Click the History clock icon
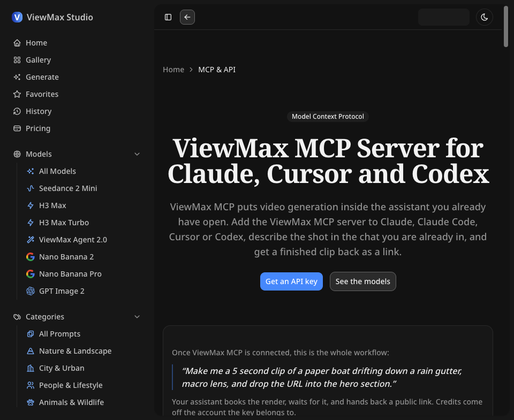Viewport: 514px width, 420px height. (x=17, y=111)
